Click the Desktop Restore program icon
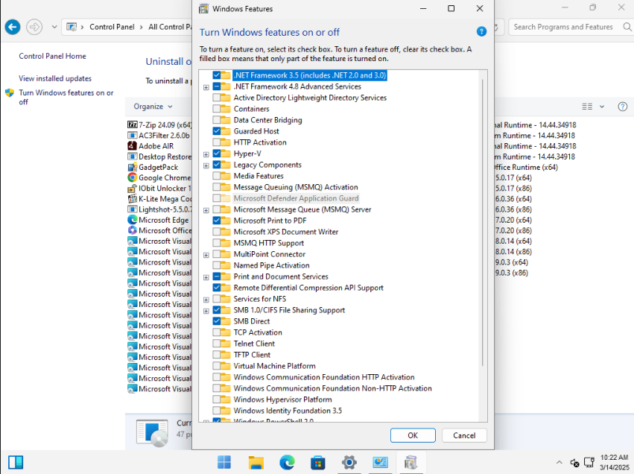 click(132, 157)
